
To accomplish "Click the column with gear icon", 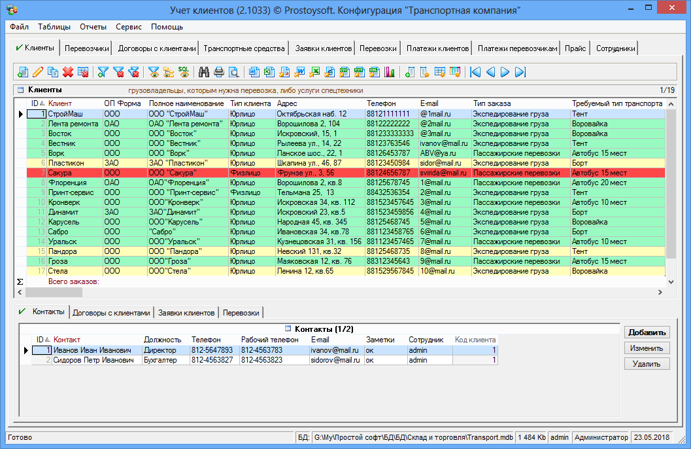I will point(425,72).
